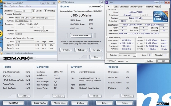Switch to the Memory tab in CPU-Z
Viewport: 171px width, 106px height.
(x=134, y=7)
